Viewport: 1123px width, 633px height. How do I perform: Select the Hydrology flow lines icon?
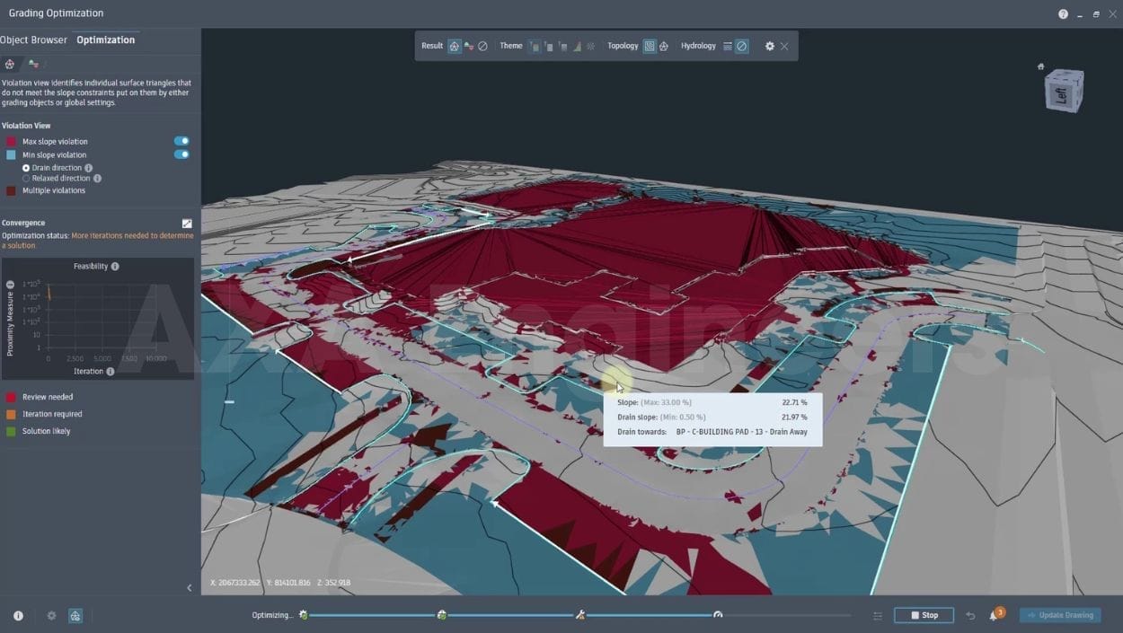tap(728, 46)
